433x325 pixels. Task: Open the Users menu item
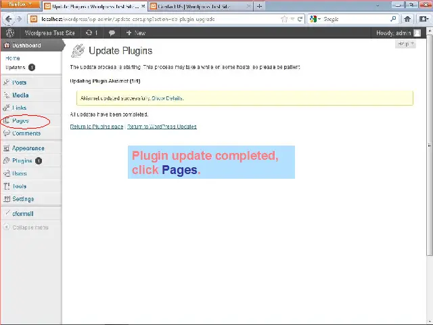[x=20, y=173]
